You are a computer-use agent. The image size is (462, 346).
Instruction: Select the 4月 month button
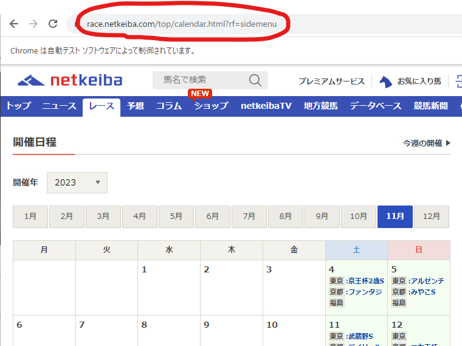(140, 216)
